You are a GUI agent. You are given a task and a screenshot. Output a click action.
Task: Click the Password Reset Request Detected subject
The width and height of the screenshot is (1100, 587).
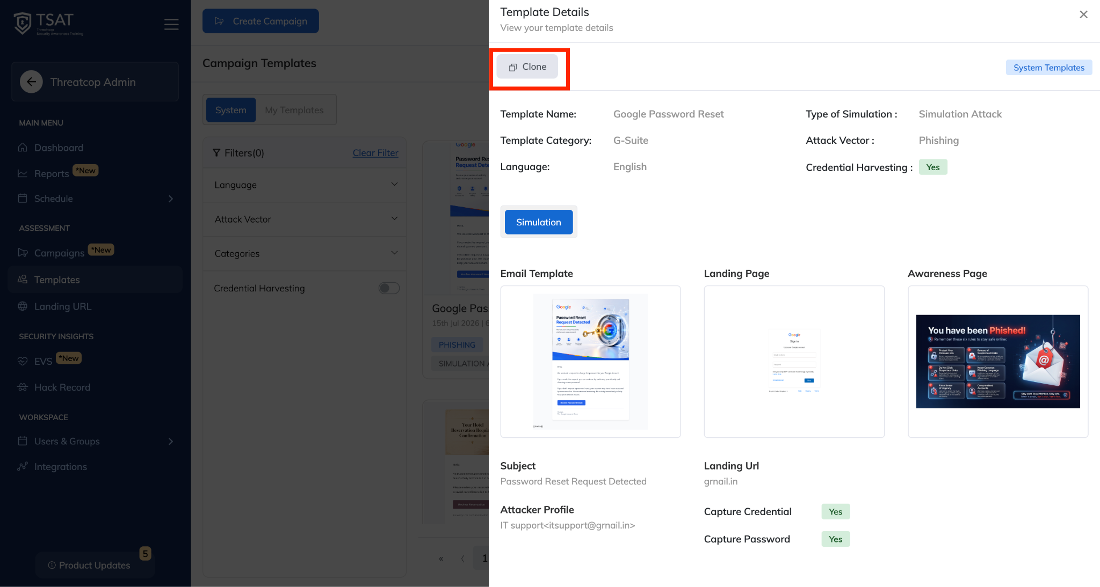(x=573, y=481)
